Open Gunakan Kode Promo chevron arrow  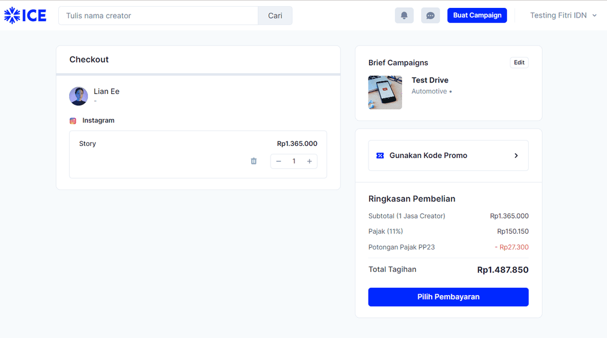point(516,156)
